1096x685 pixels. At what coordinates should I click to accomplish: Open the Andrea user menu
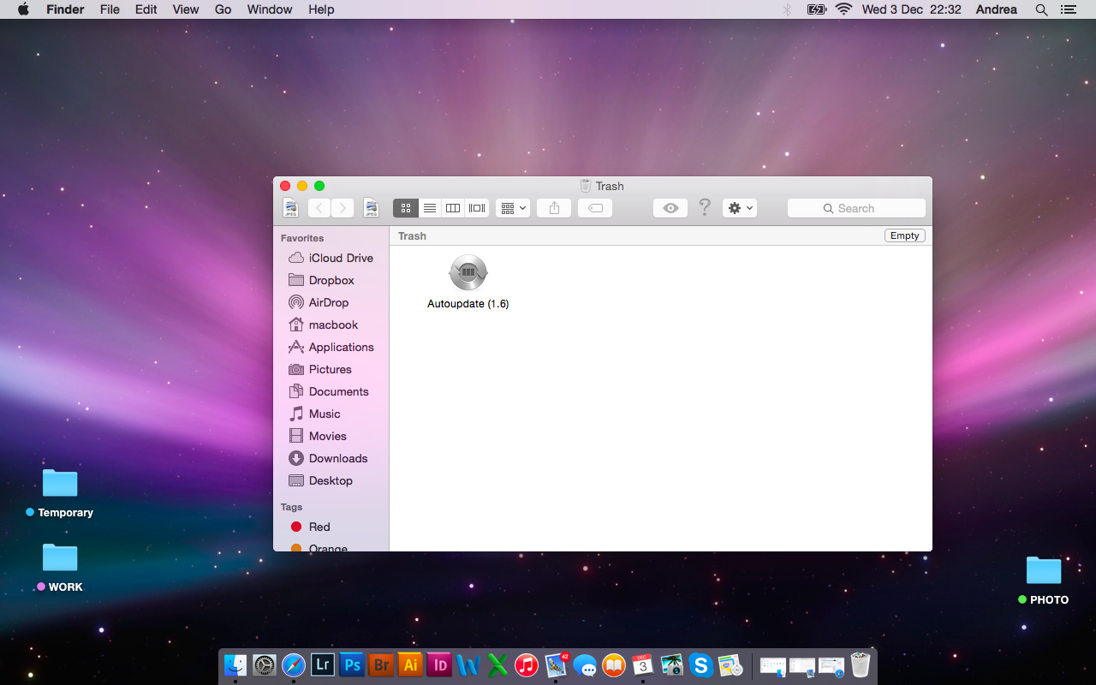997,9
